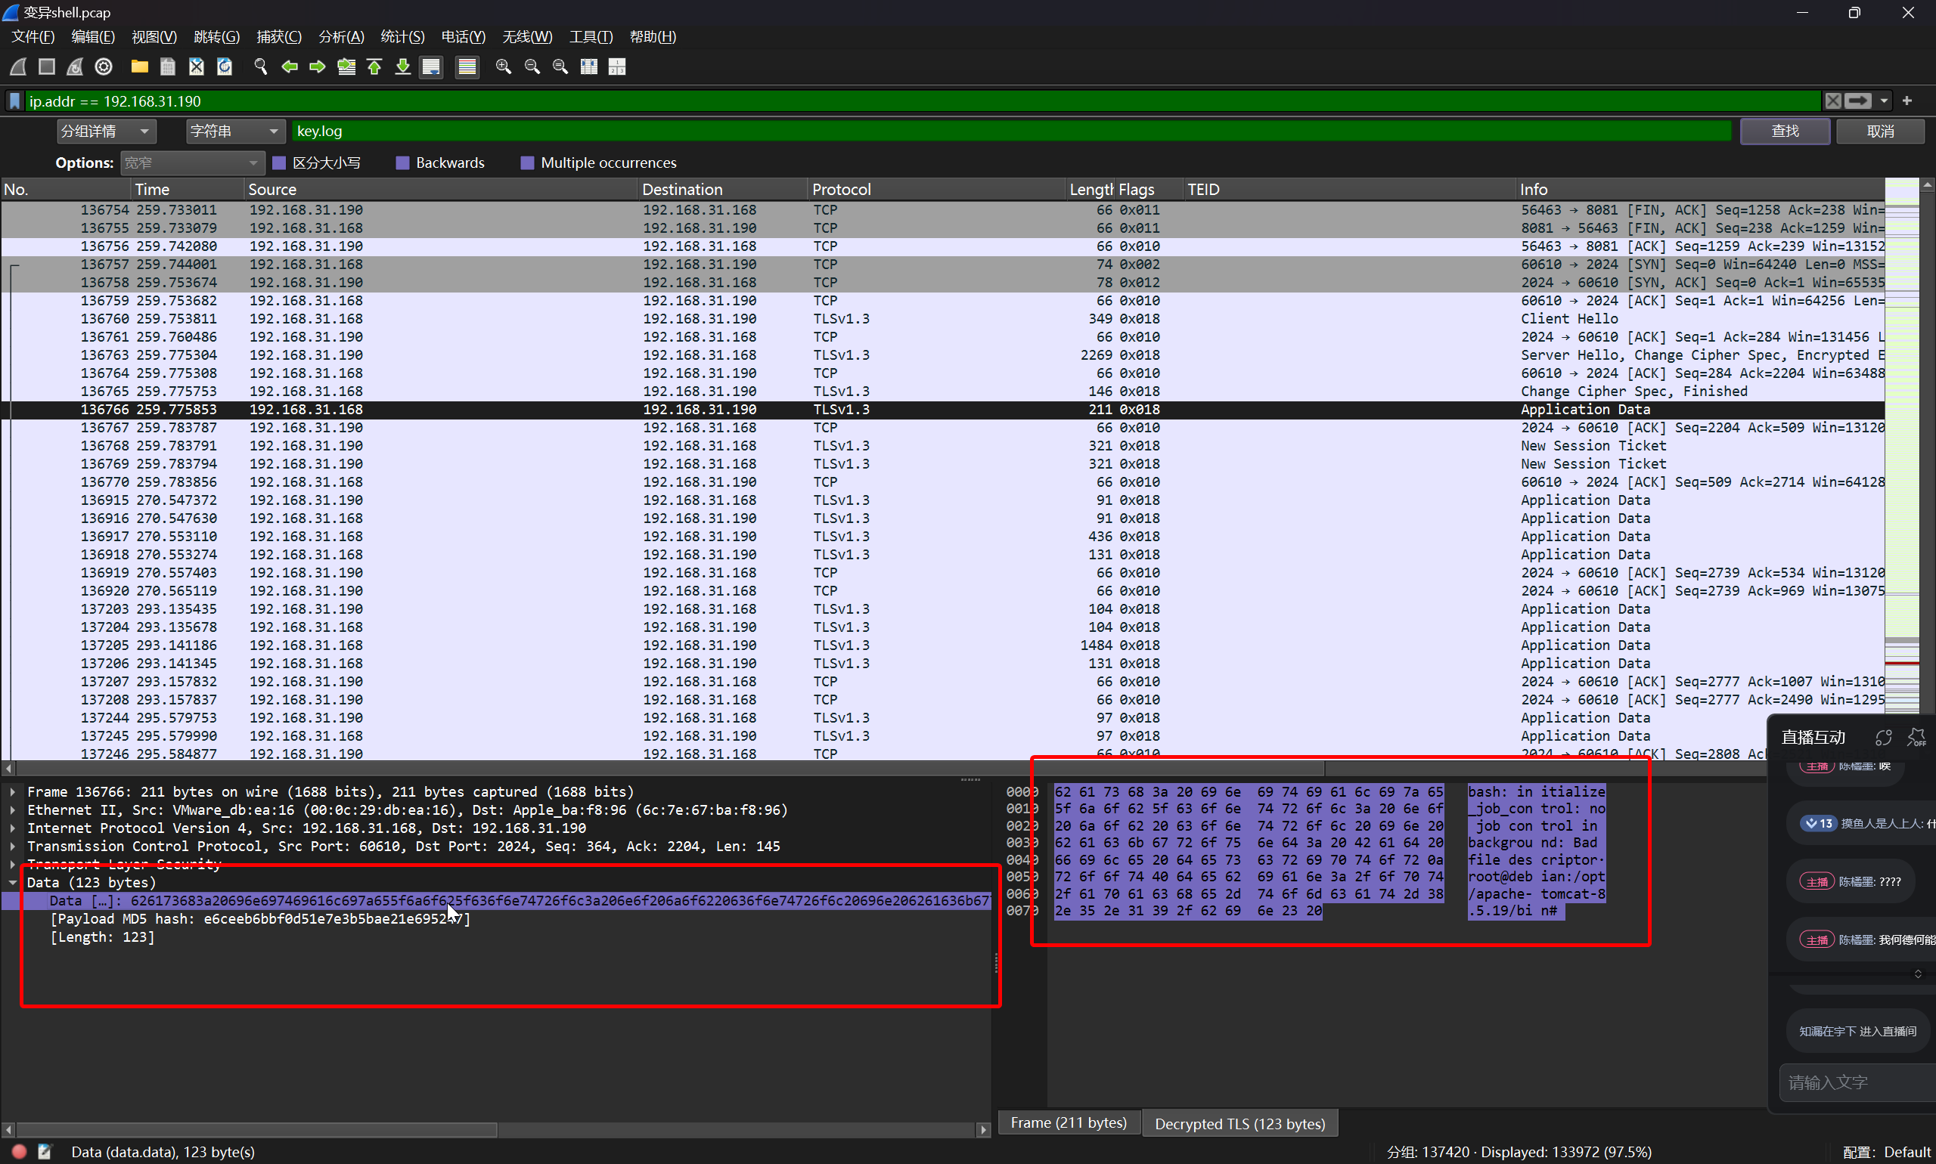The height and width of the screenshot is (1164, 1936).
Task: Reset text to normal size
Action: pyautogui.click(x=560, y=67)
